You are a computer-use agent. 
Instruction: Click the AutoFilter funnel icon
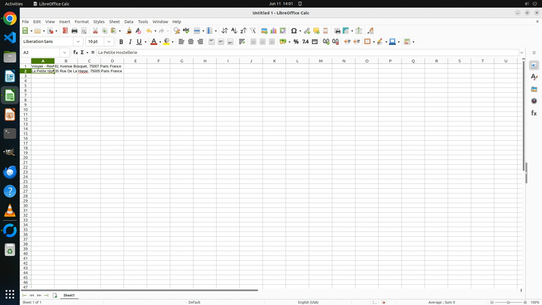click(253, 31)
